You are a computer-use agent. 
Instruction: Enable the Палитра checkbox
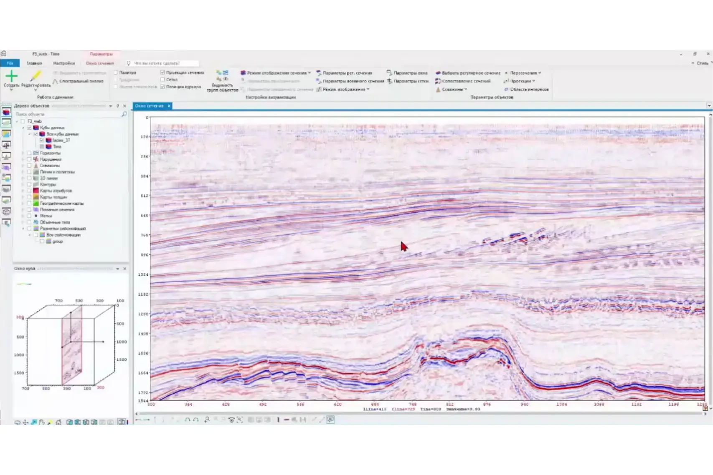click(116, 73)
